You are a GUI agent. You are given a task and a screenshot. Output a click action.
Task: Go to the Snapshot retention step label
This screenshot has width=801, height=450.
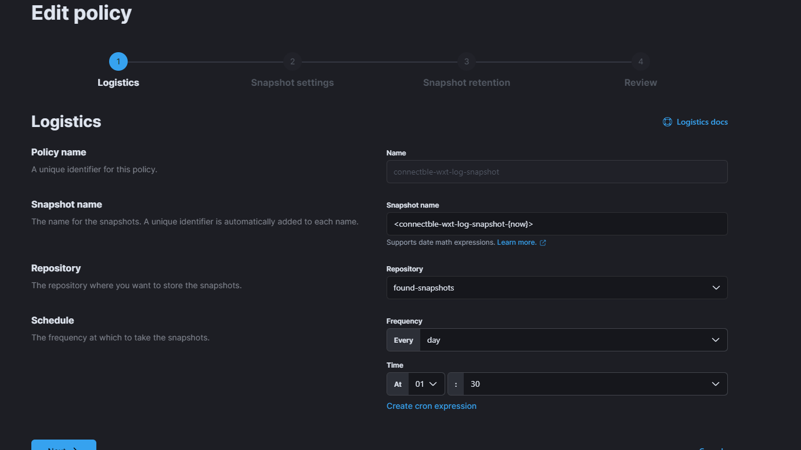click(x=467, y=82)
